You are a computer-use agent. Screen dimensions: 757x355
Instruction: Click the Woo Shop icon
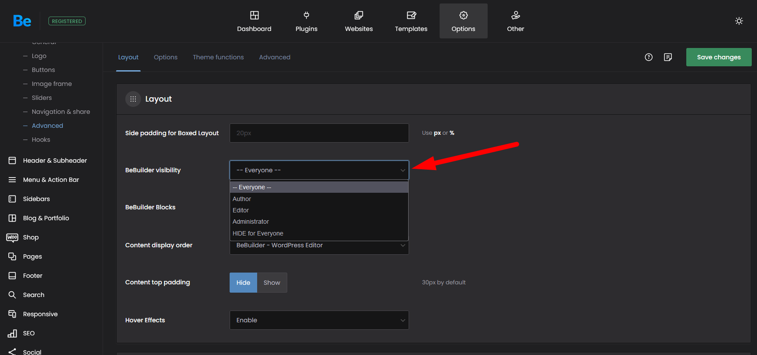12,237
